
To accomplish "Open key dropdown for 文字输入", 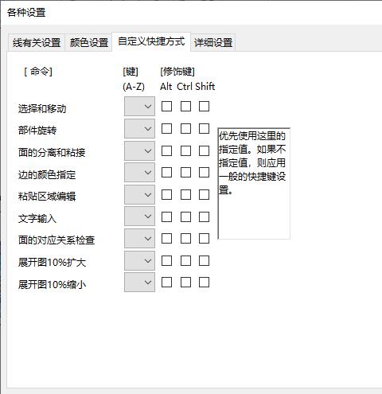I will [139, 217].
